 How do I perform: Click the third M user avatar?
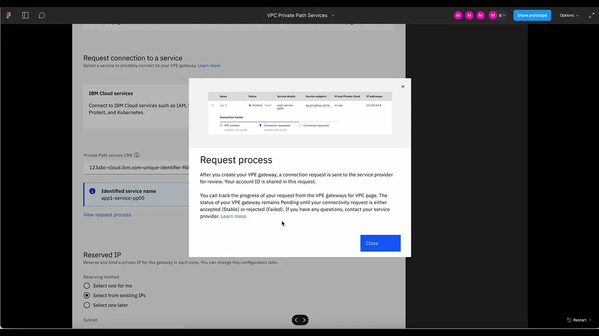coord(481,15)
